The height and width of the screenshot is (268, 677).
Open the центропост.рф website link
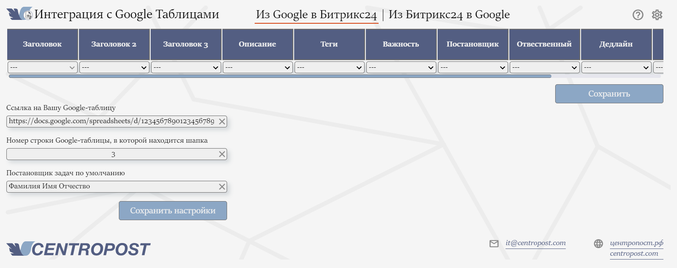(636, 243)
